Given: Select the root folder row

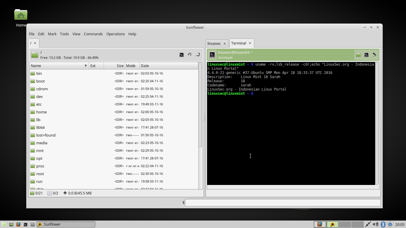Looking at the screenshot, I should [114, 174].
